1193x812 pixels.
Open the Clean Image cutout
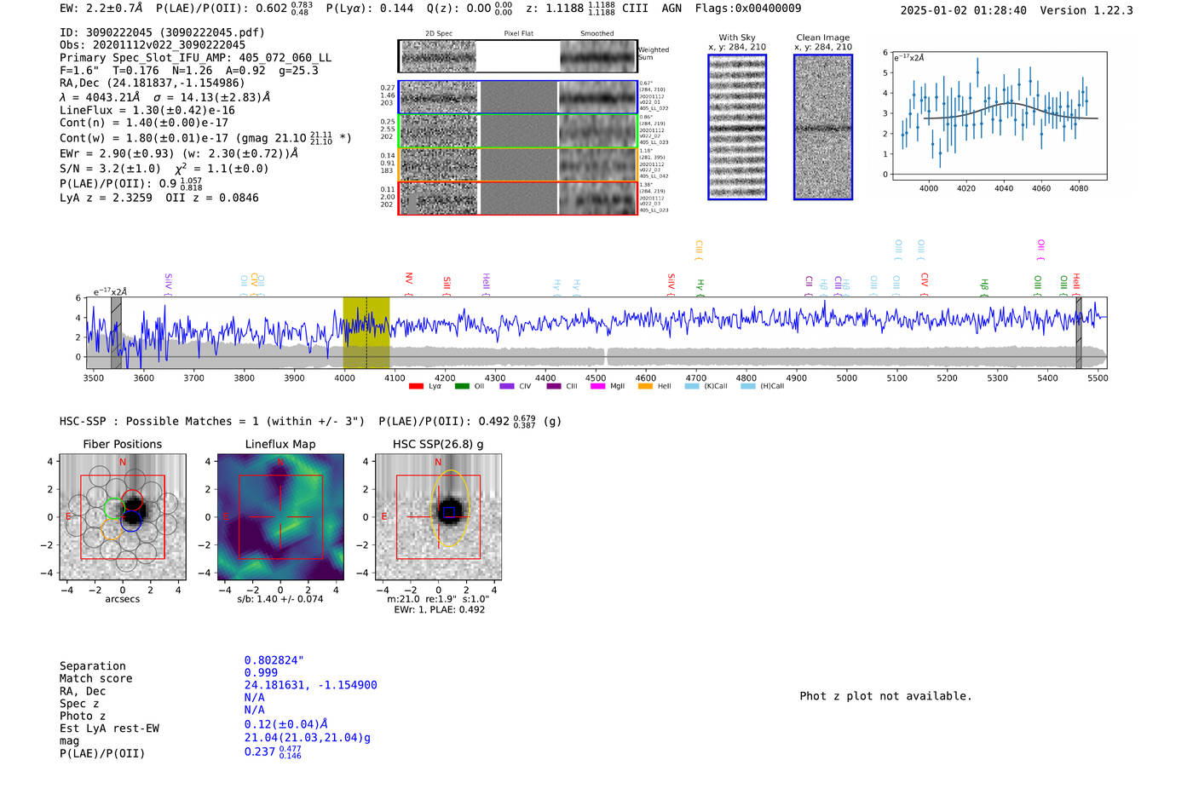tap(823, 128)
